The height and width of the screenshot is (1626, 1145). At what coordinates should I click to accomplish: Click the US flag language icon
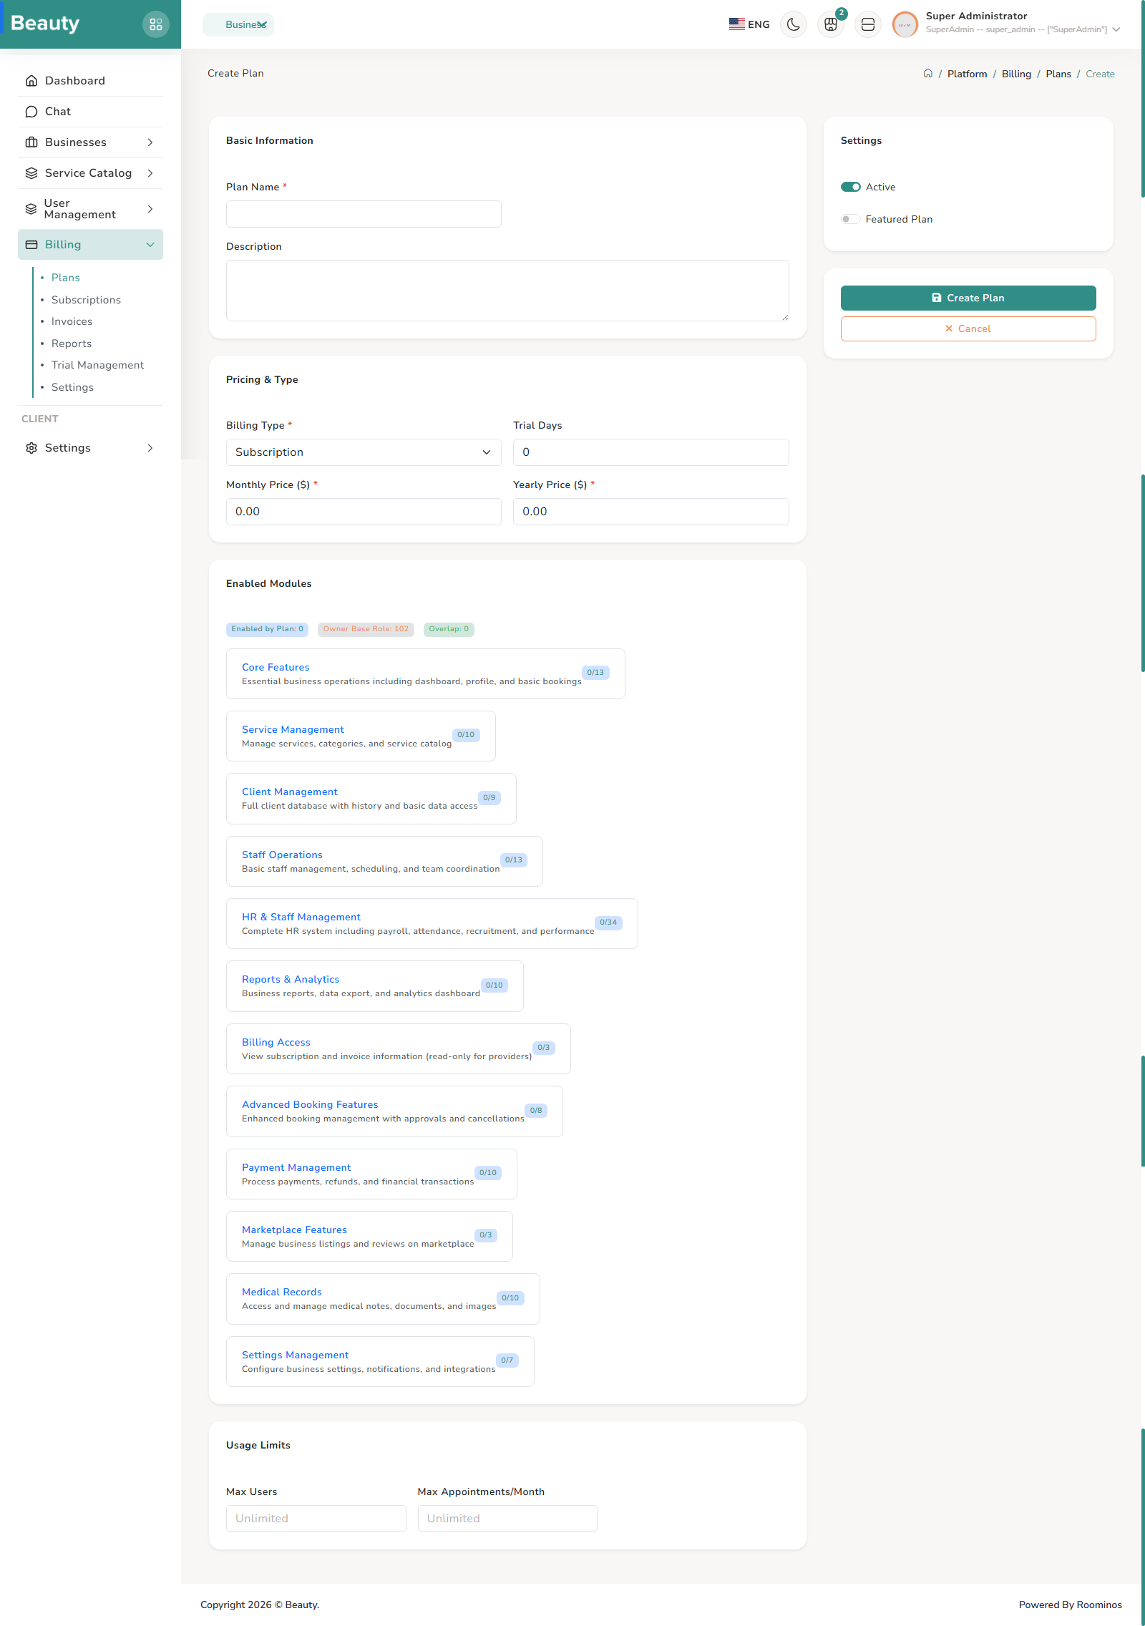(x=737, y=24)
